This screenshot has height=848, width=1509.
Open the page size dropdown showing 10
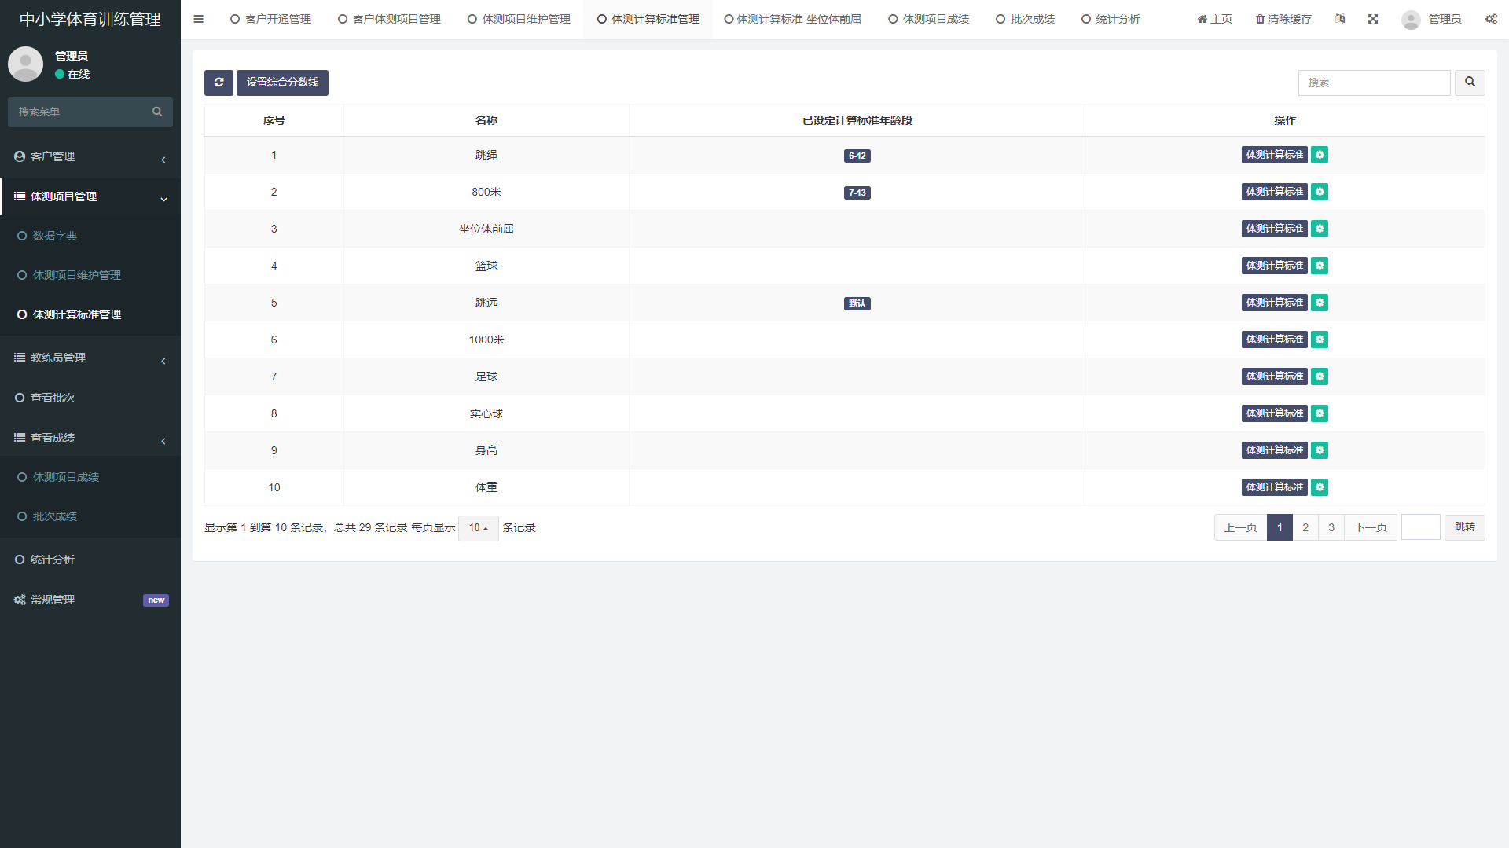point(478,528)
